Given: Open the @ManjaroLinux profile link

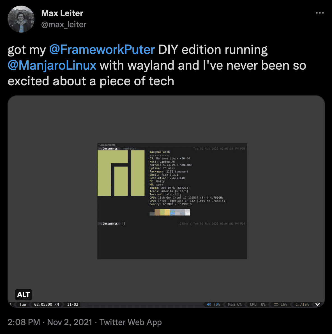Looking at the screenshot, I should [52, 65].
